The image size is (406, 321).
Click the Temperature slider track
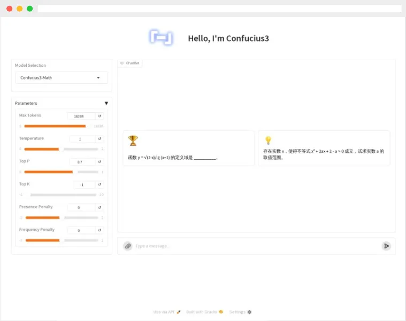61,149
